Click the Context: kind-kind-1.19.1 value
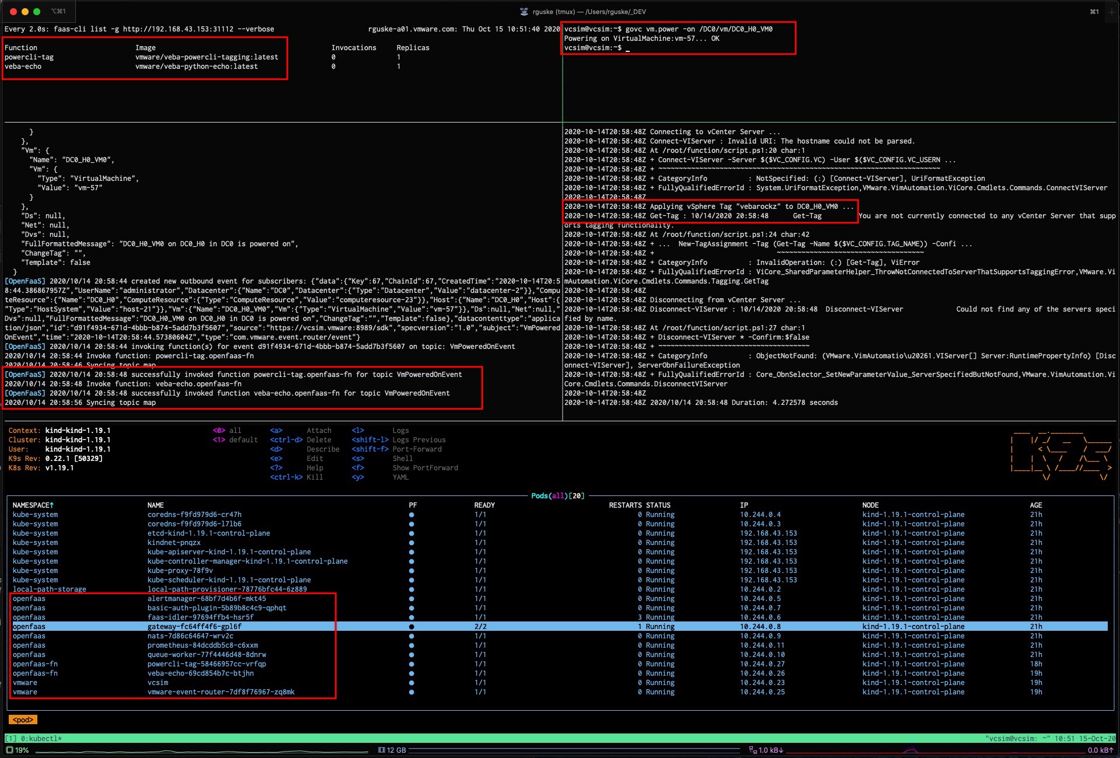1120x758 pixels. coord(78,431)
